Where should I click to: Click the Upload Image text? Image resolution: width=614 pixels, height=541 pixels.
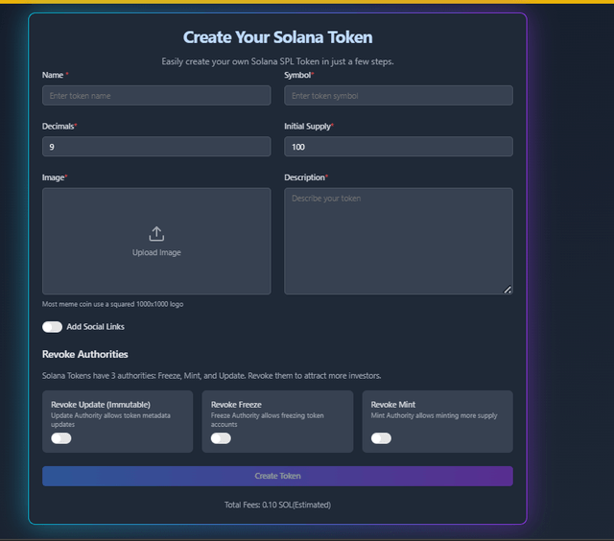click(156, 252)
